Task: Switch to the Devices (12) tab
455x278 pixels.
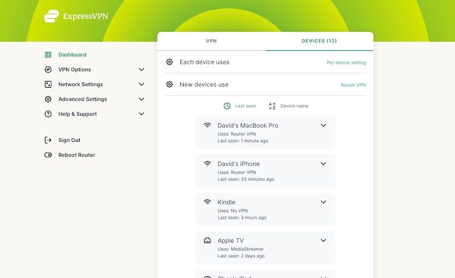Action: point(319,41)
